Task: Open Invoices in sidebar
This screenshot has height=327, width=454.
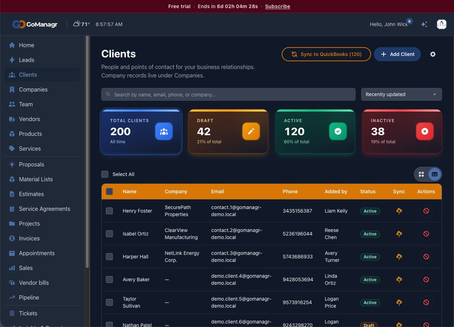Action: click(x=42, y=238)
